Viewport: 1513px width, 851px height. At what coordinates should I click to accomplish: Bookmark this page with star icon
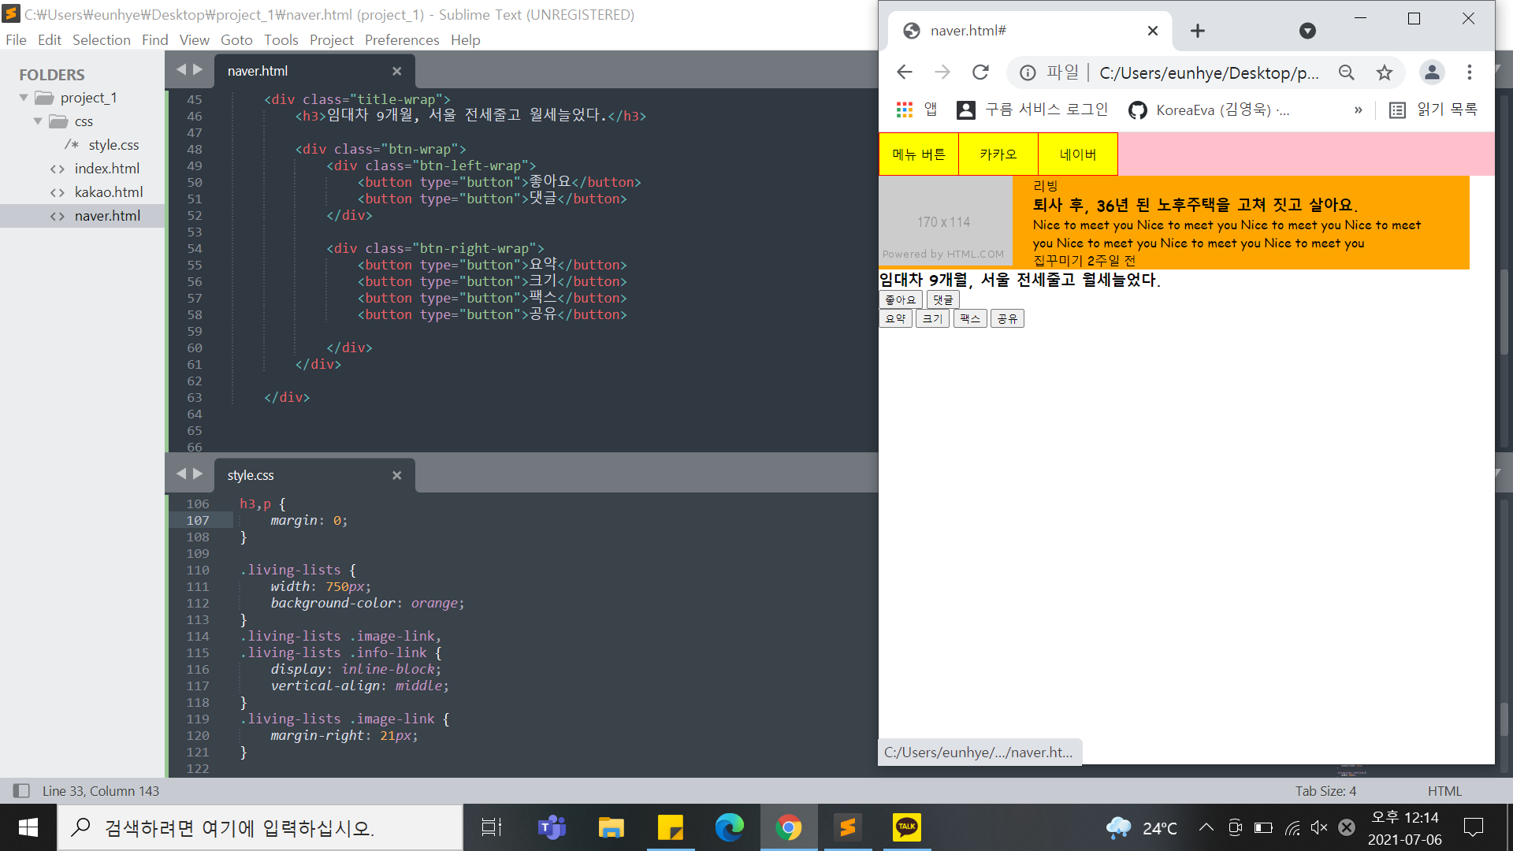point(1385,72)
